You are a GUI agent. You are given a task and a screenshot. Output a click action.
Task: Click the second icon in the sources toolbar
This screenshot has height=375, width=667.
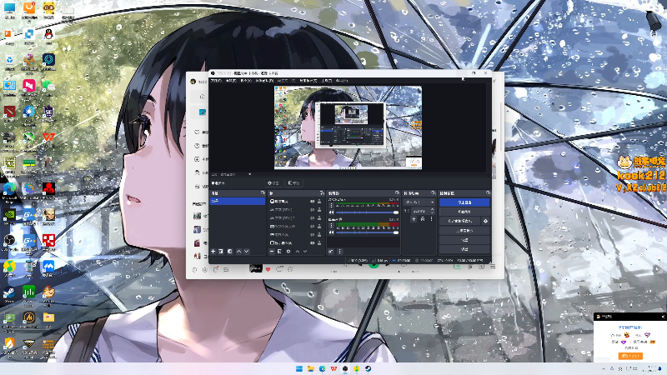tap(279, 252)
